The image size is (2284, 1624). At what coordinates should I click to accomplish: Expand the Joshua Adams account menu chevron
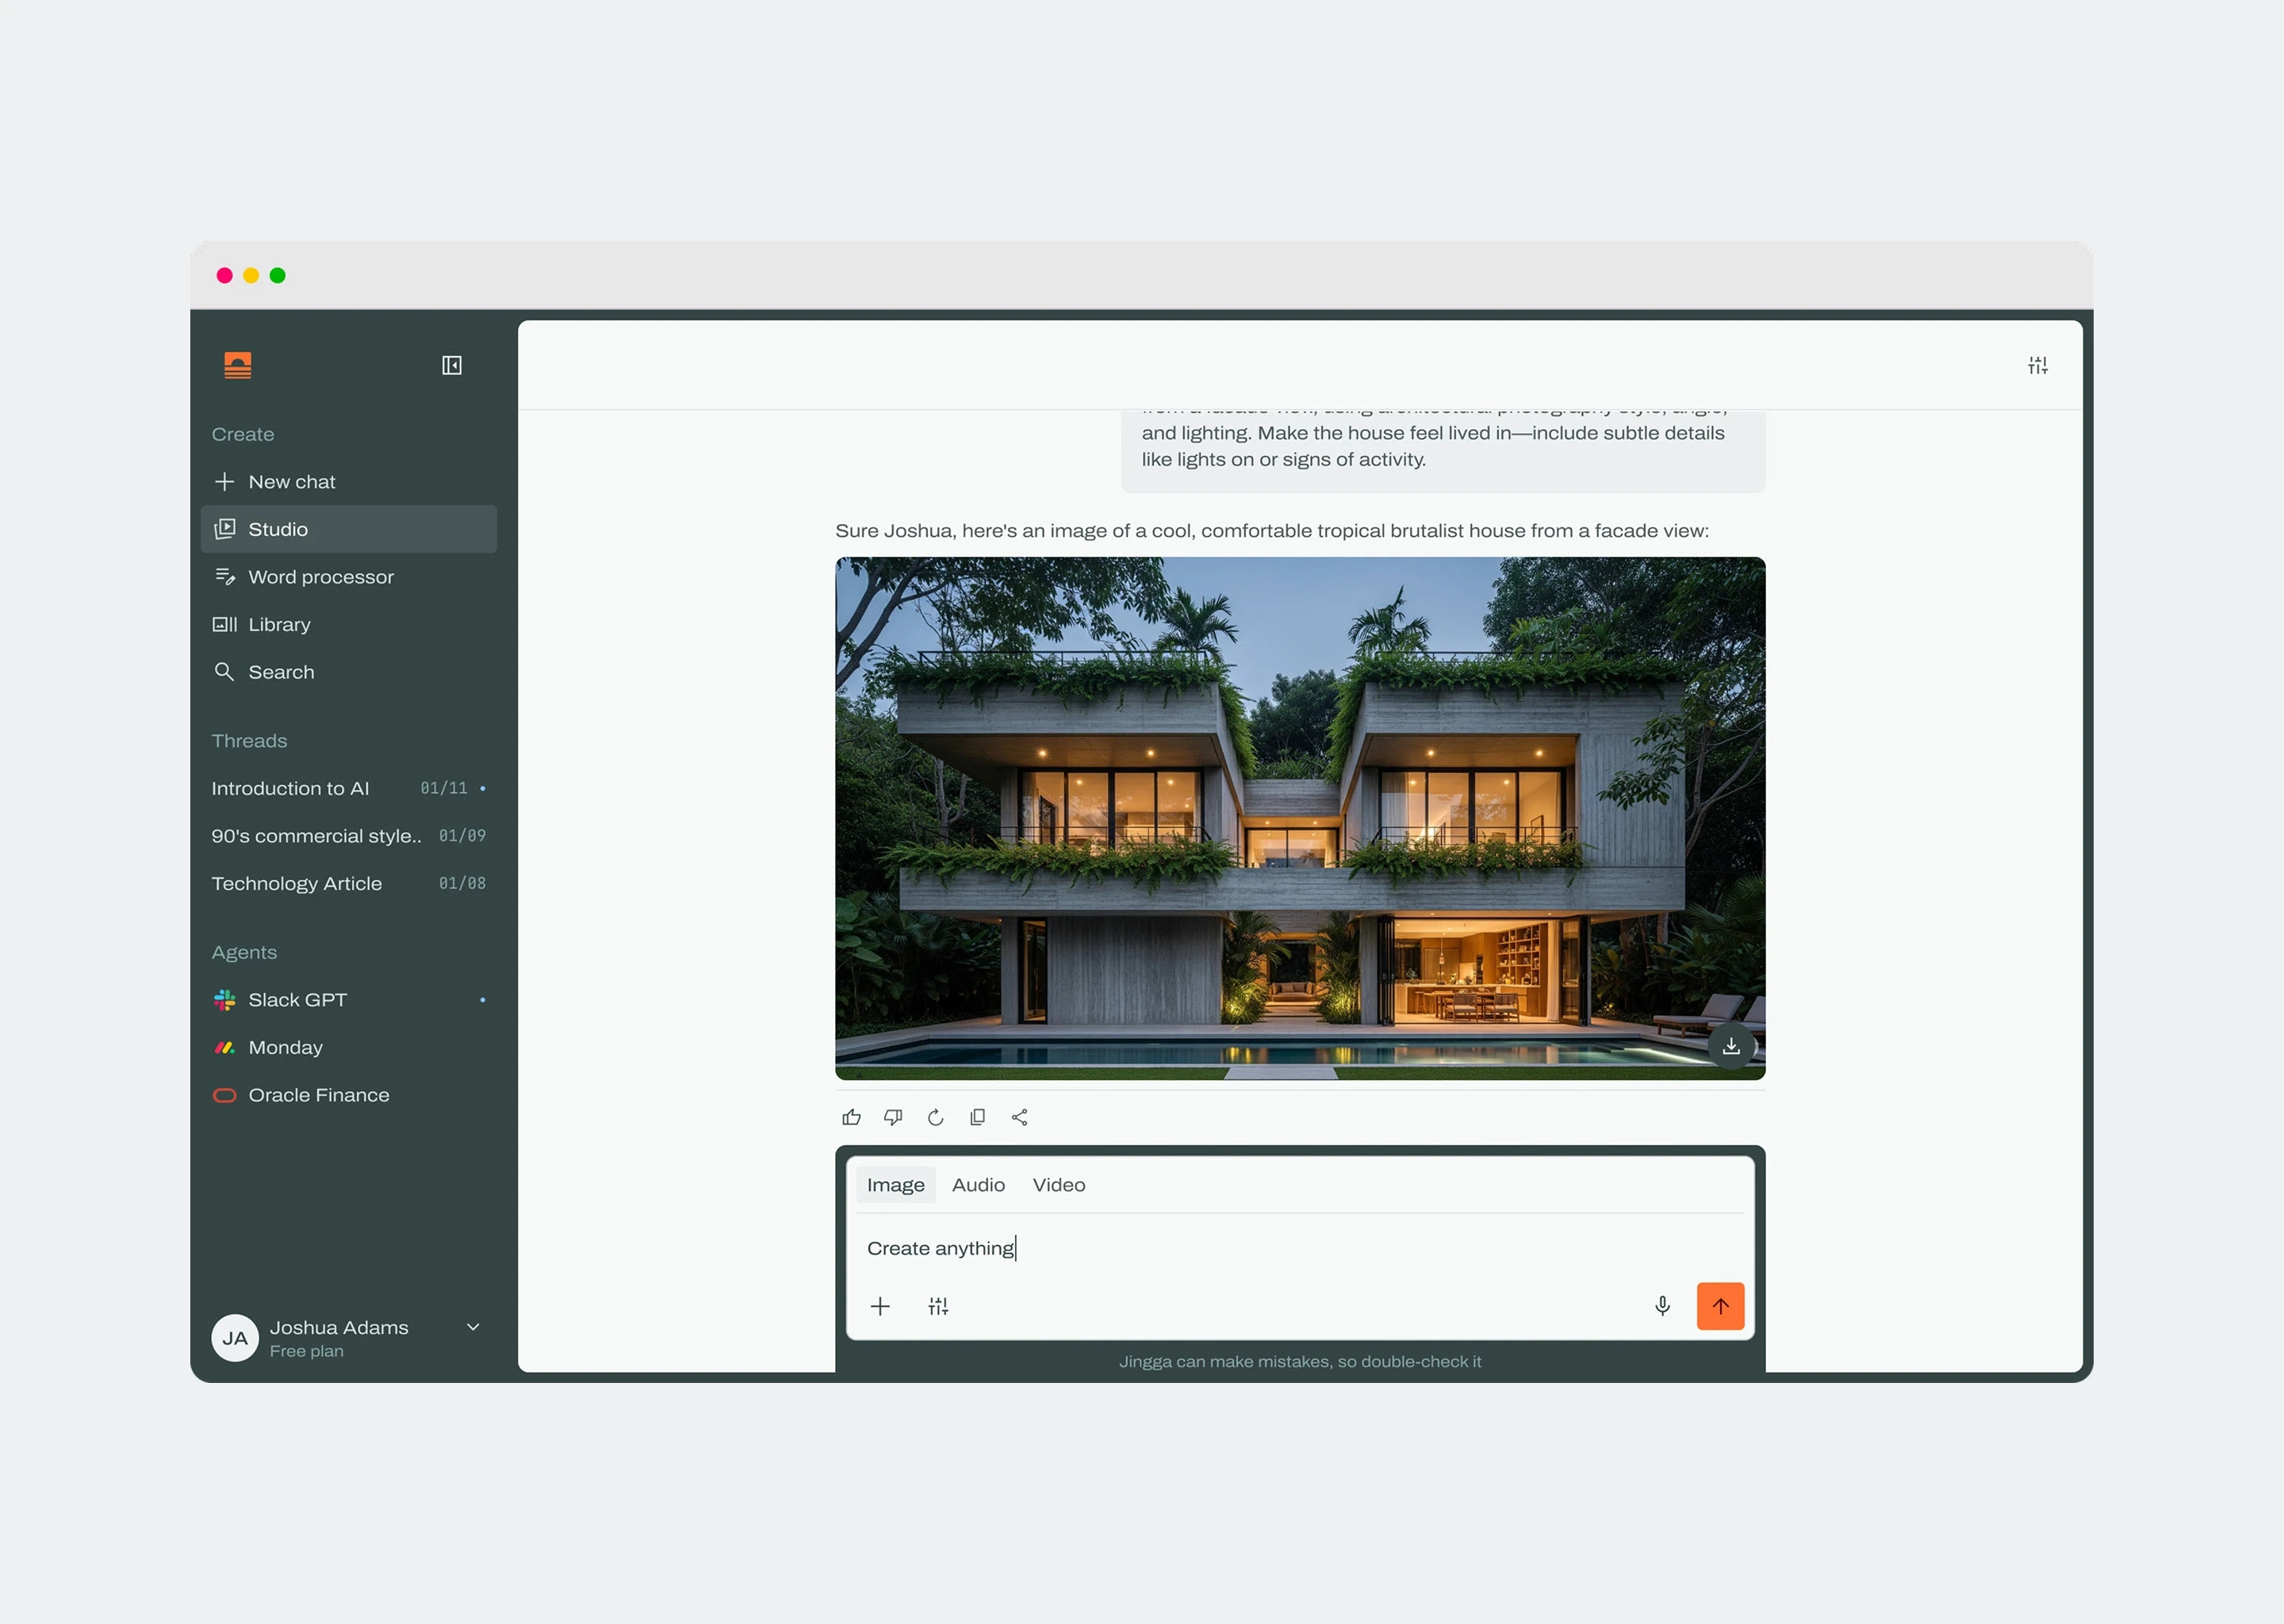tap(473, 1327)
